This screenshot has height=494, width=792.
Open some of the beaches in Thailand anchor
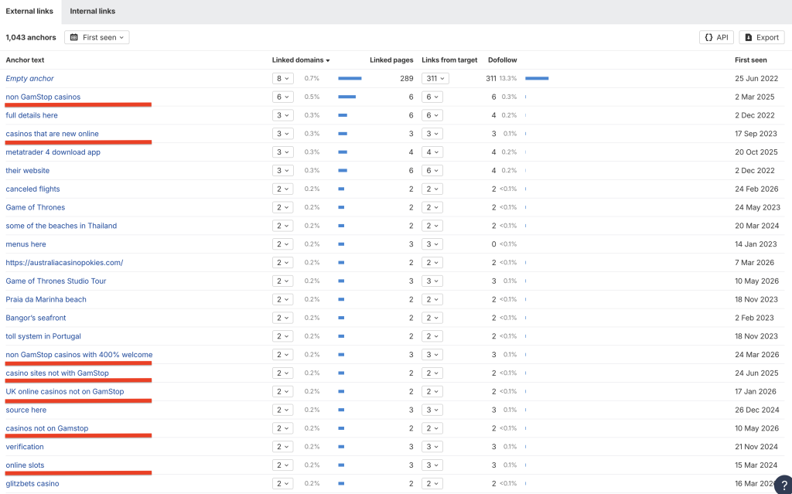pos(61,226)
